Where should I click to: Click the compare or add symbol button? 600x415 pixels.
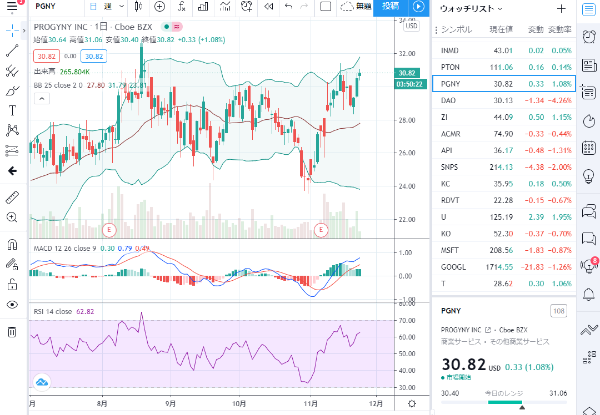tap(159, 6)
